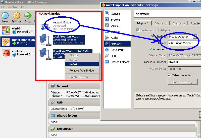The height and width of the screenshot is (138, 201).
Task: Click the Description speech bubble icon
Action: [53, 128]
